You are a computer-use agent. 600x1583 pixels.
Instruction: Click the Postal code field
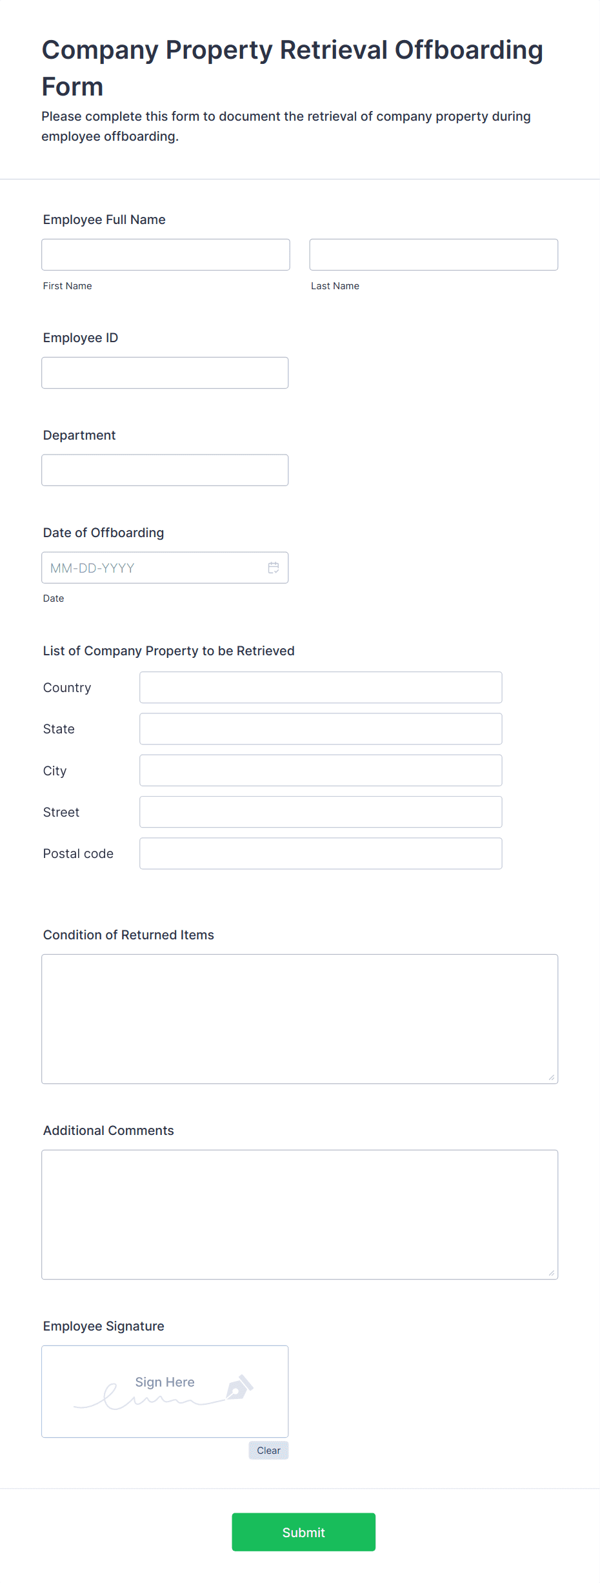tap(321, 853)
